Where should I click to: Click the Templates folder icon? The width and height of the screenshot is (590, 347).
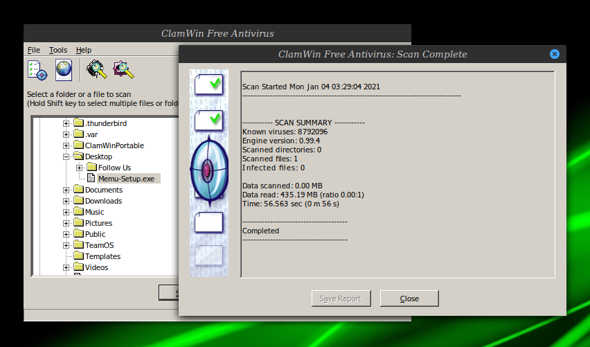[79, 256]
